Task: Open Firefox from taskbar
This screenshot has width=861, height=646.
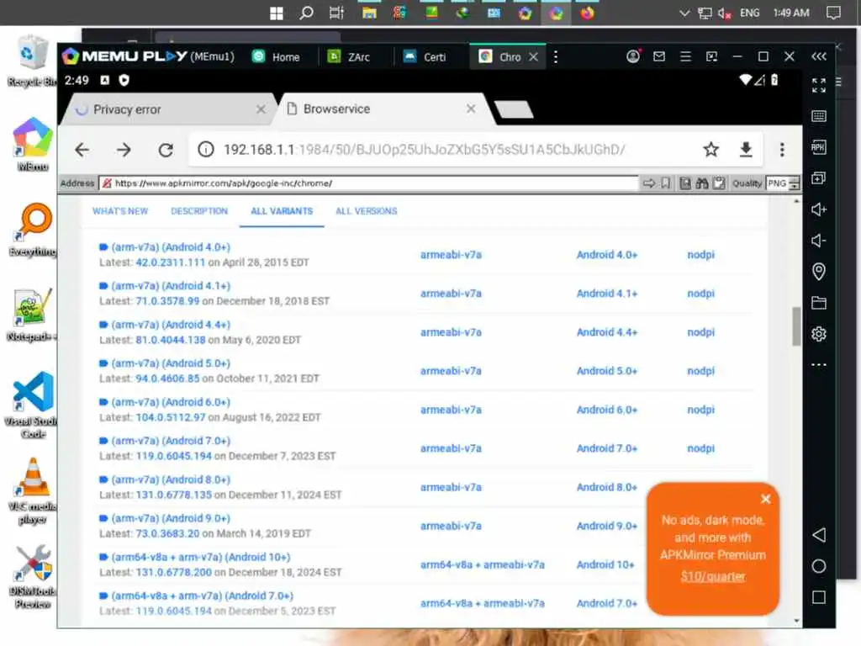Action: pyautogui.click(x=587, y=13)
